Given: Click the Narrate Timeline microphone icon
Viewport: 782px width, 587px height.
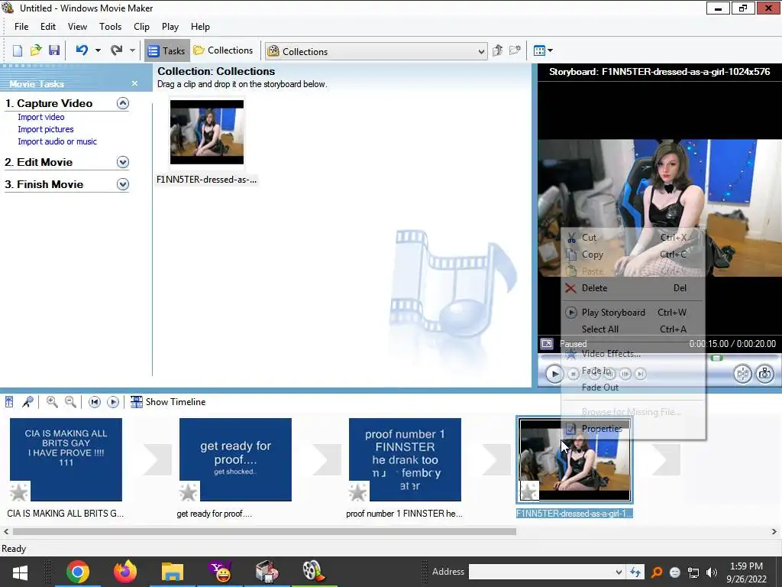Looking at the screenshot, I should click(28, 402).
